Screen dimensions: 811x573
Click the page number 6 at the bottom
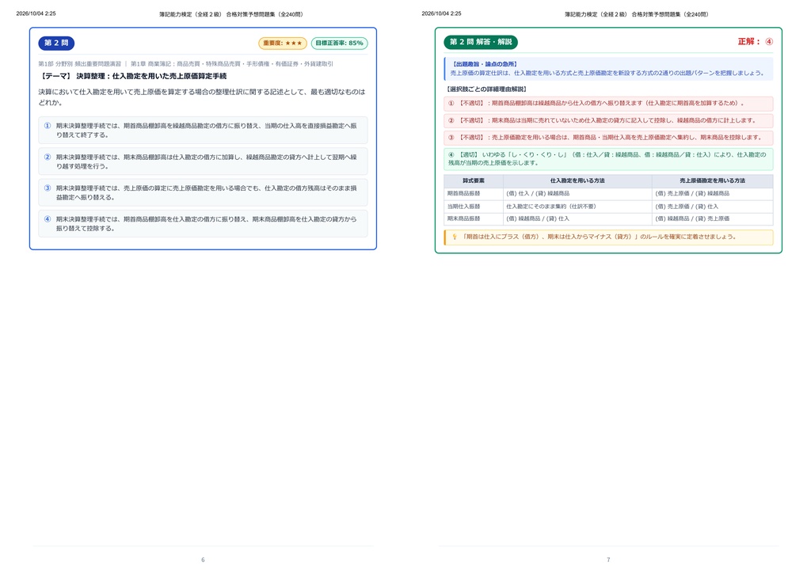(x=203, y=560)
